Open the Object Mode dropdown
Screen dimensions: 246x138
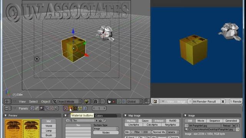tap(67, 102)
